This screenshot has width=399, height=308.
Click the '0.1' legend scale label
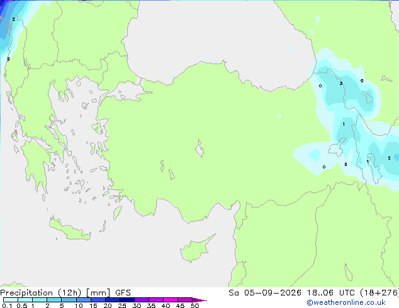point(7,305)
